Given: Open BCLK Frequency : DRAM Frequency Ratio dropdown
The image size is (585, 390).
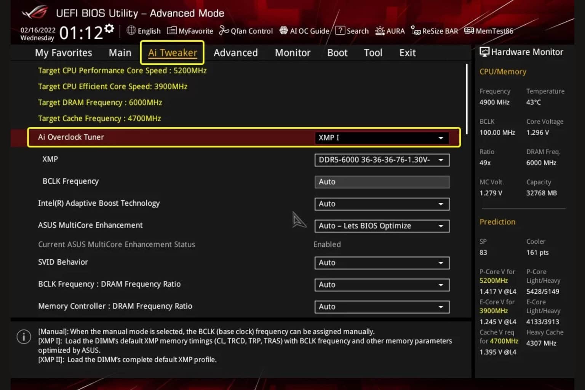Looking at the screenshot, I should [382, 285].
